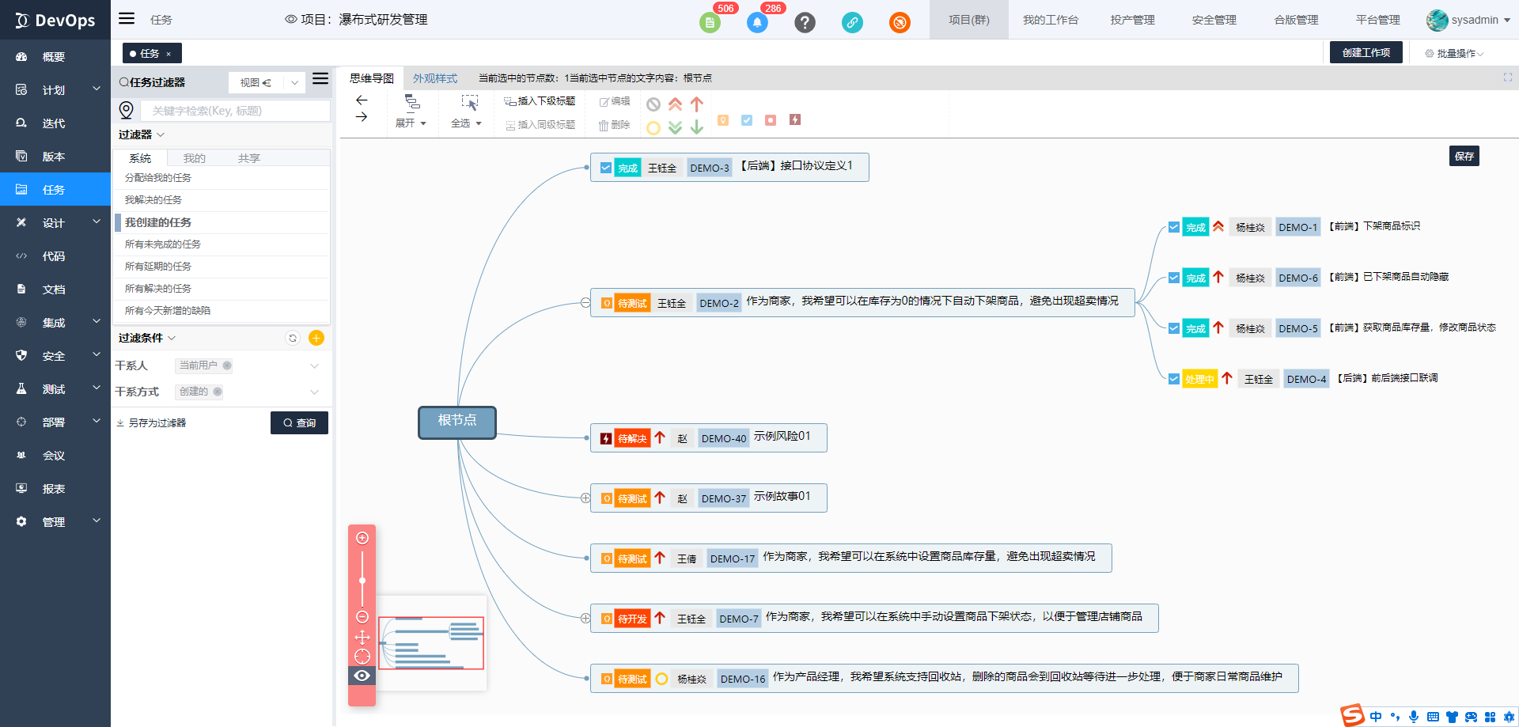Click the undo left arrow in toolbar
Screen dimensions: 1519x727
tap(362, 100)
